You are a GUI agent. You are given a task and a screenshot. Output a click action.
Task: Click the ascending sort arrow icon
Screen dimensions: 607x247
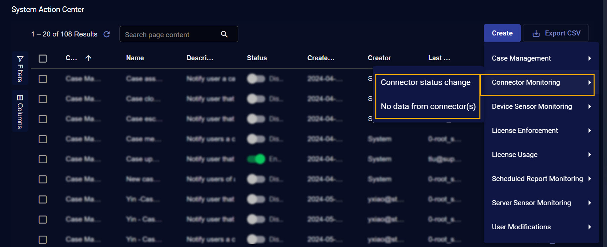pos(88,58)
